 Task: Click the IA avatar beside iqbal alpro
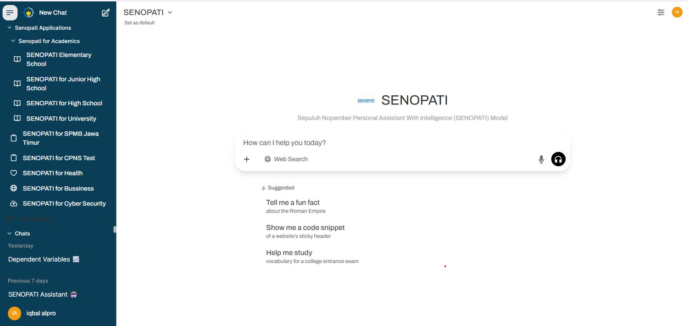15,313
